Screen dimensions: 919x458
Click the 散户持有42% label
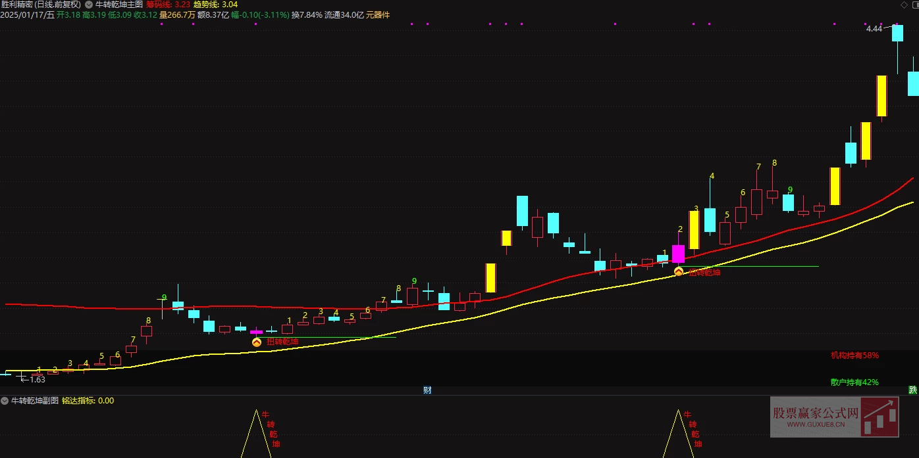854,382
